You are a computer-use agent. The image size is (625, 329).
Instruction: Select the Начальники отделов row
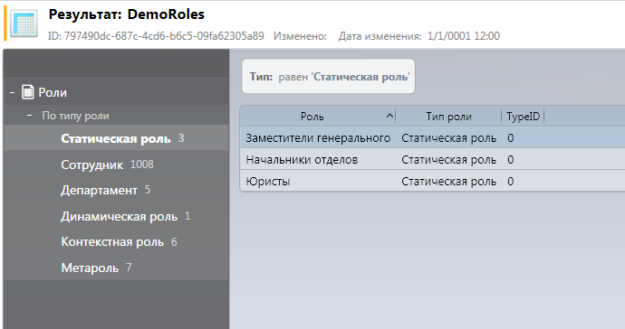(432, 159)
